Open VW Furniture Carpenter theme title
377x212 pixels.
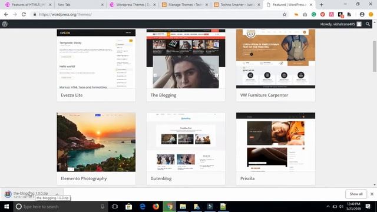(264, 95)
